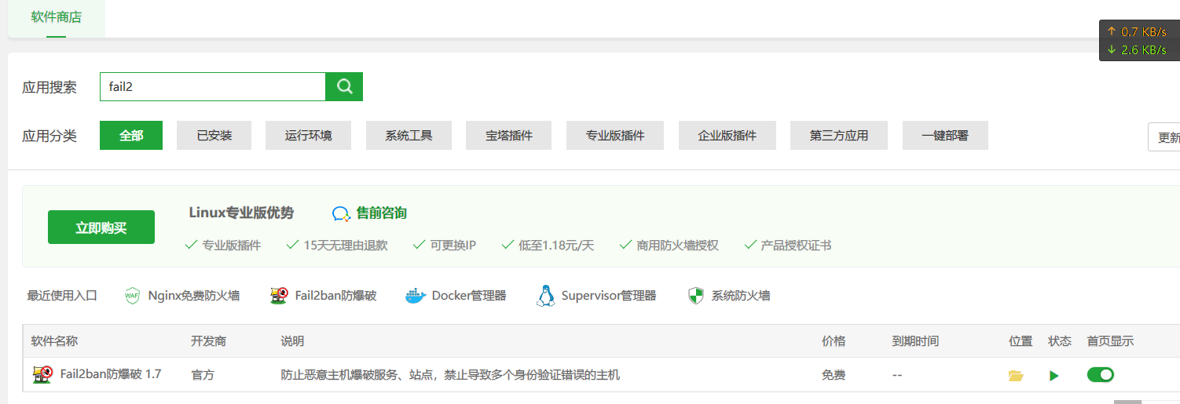Switch to the 软件商店 tab
The width and height of the screenshot is (1180, 404).
coord(57,17)
